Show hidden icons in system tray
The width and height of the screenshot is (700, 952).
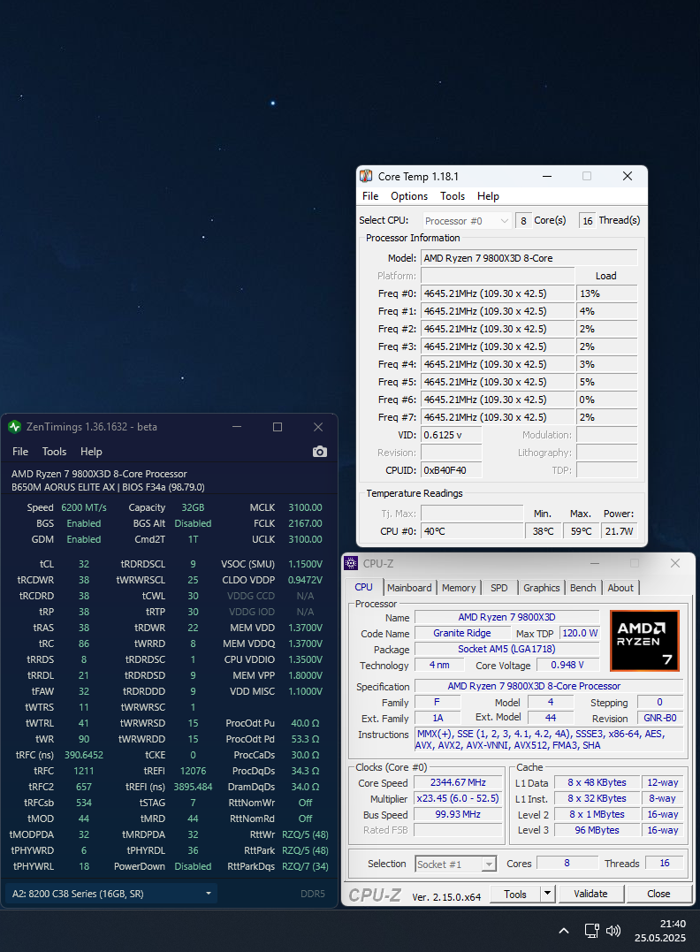tap(563, 930)
